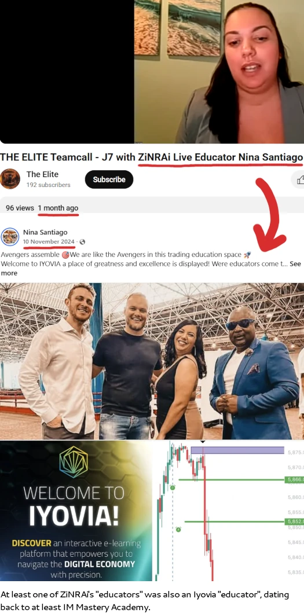Open the Welcome to IYOVIA banner image
This screenshot has width=304, height=613.
(x=76, y=511)
